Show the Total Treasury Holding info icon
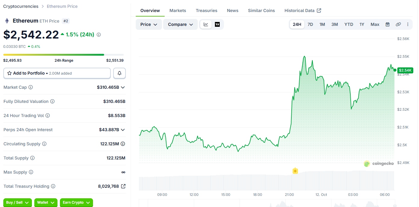419x207 pixels. [x=53, y=186]
